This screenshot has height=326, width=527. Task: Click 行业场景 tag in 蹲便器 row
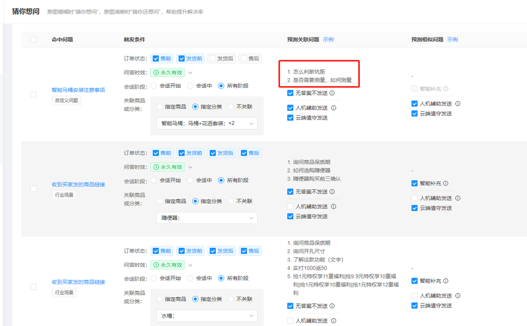click(64, 195)
